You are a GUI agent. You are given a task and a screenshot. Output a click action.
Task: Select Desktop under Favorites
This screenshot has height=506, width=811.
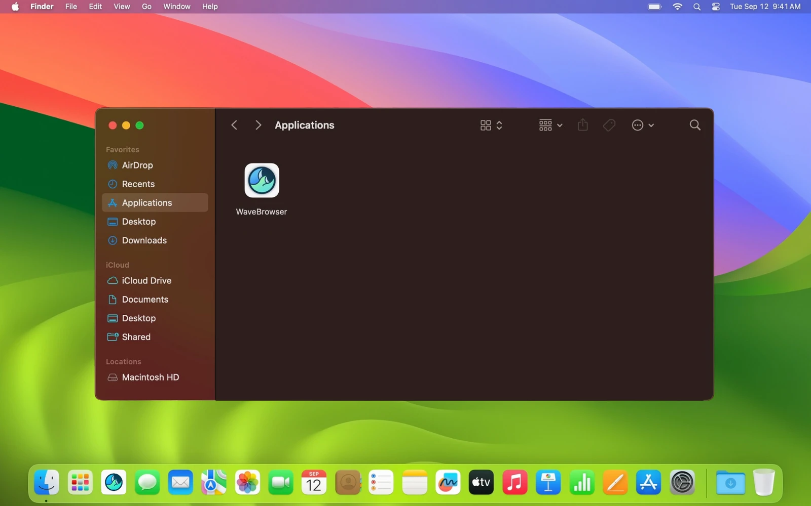click(x=155, y=222)
